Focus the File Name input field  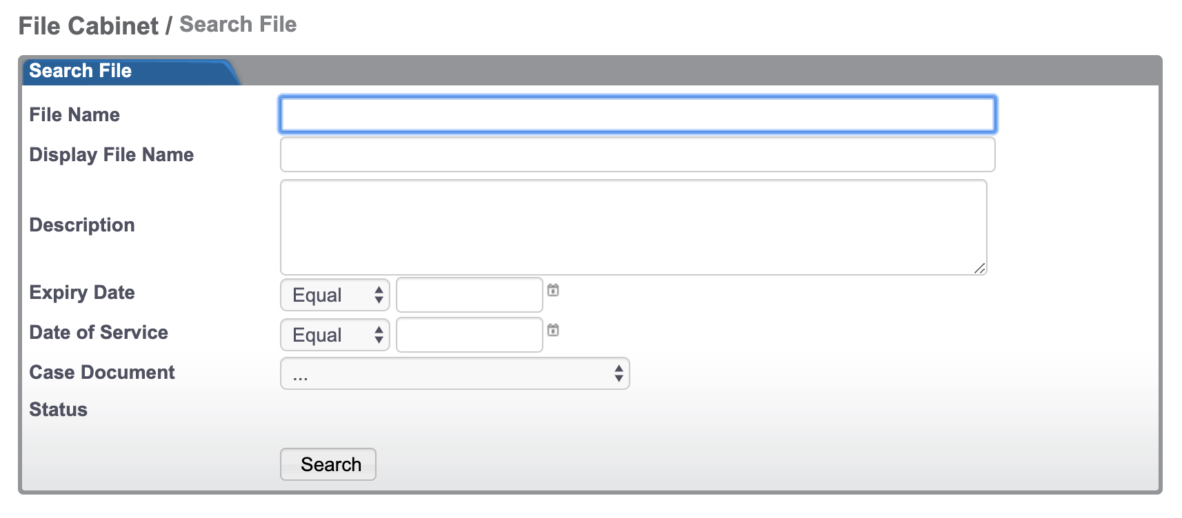(x=638, y=114)
